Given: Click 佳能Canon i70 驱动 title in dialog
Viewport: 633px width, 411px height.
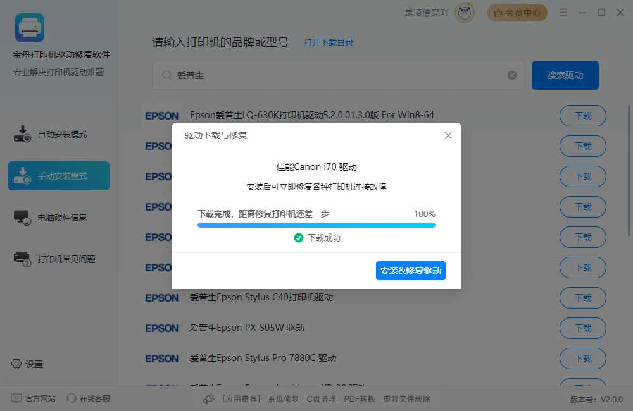Looking at the screenshot, I should coord(316,167).
